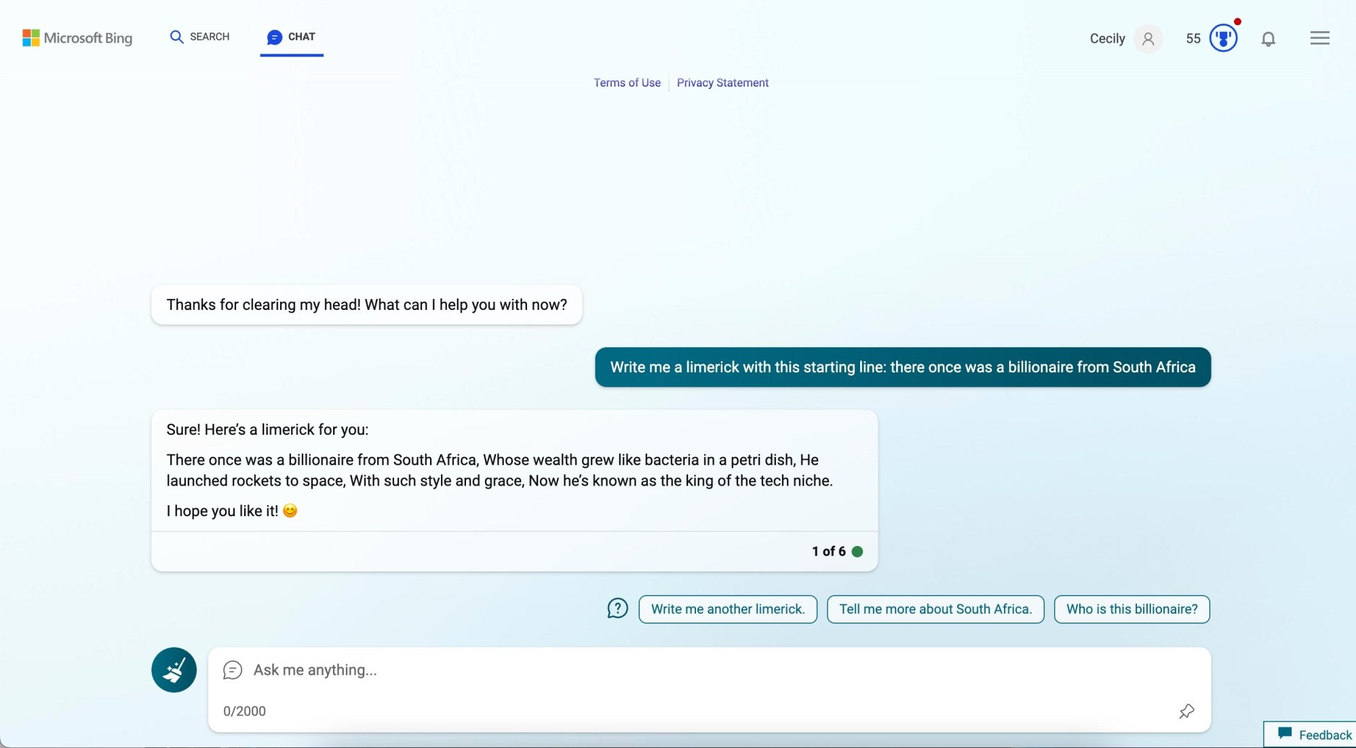Click the user profile icon for Cecily
Screen dimensions: 1356x748
tap(1147, 37)
